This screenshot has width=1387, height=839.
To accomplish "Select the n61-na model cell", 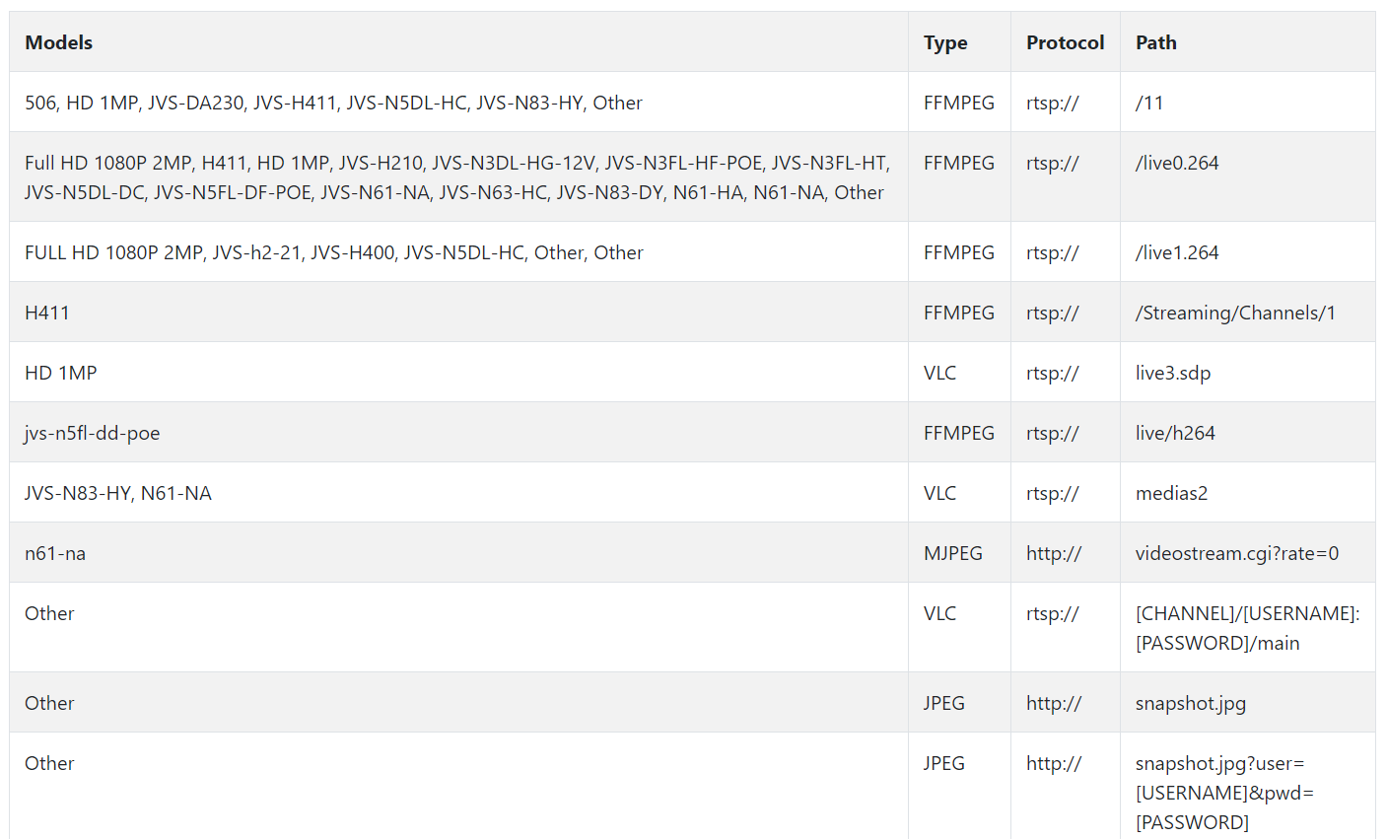I will [55, 553].
